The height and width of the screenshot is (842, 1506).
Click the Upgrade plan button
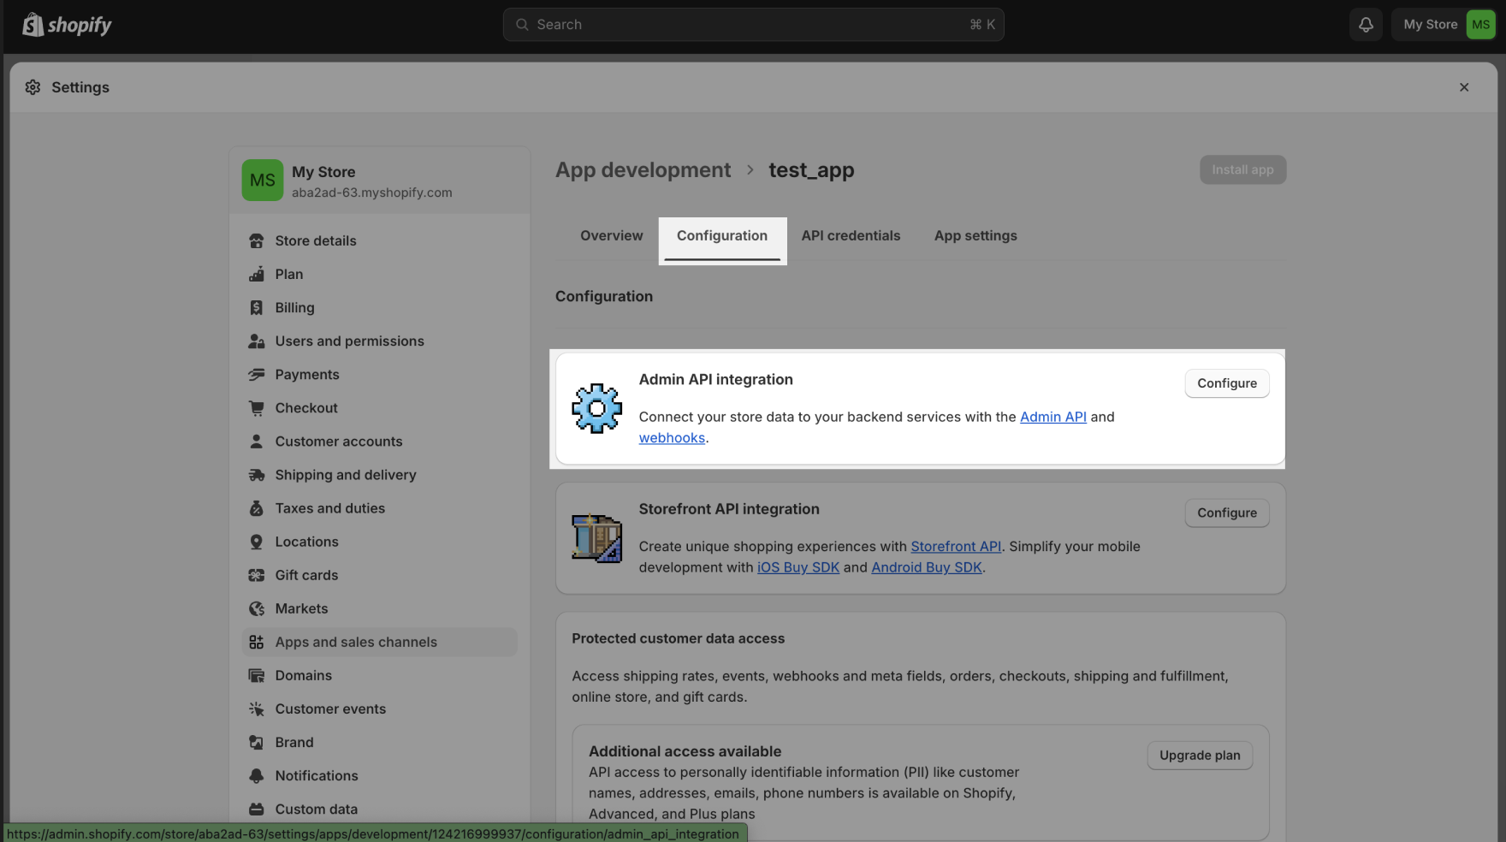(1199, 755)
